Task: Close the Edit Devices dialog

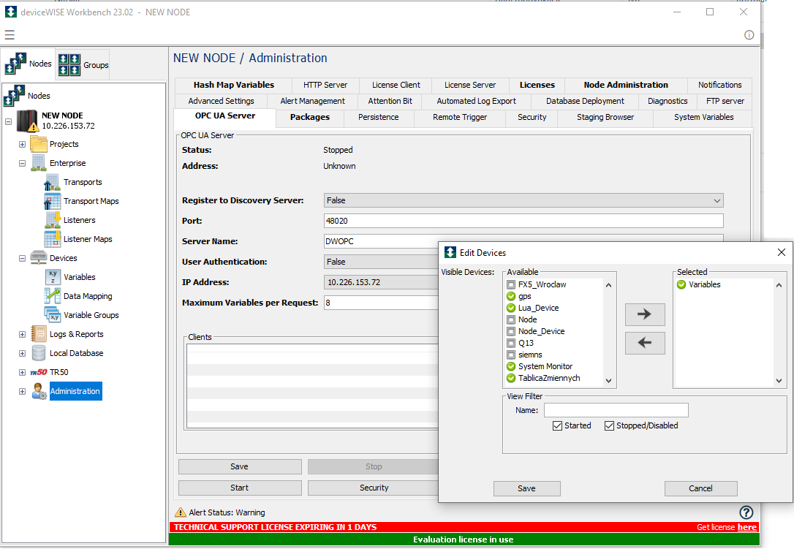Action: pyautogui.click(x=782, y=252)
